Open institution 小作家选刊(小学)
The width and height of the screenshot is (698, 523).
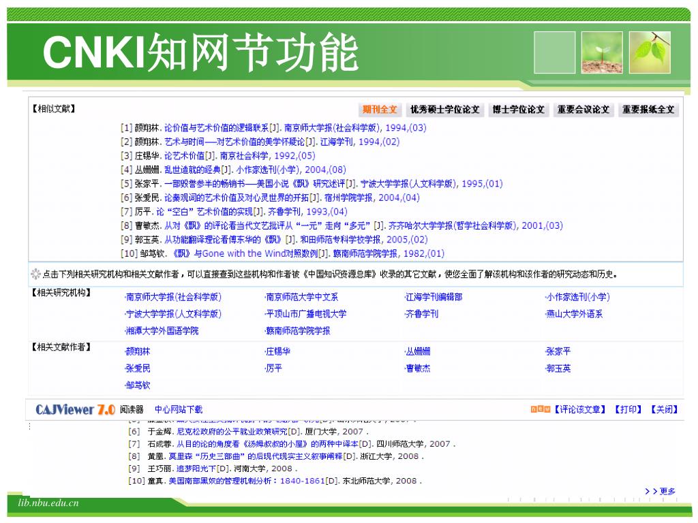578,297
